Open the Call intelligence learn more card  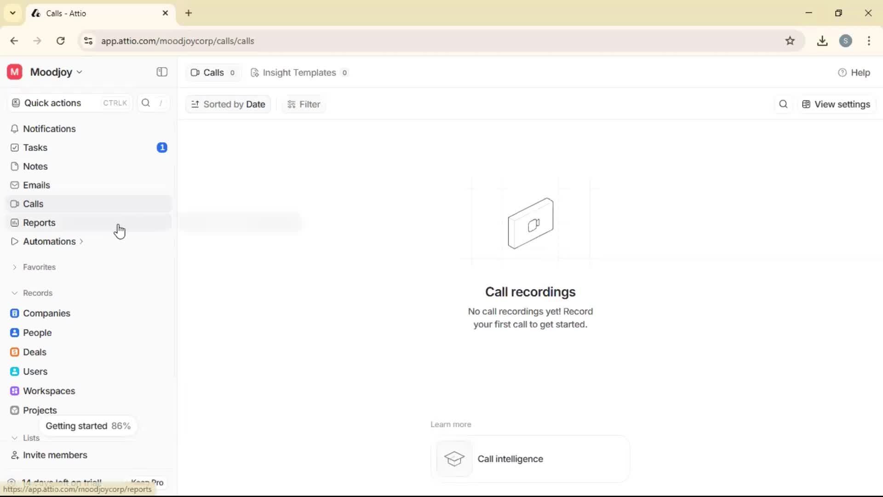click(x=530, y=459)
